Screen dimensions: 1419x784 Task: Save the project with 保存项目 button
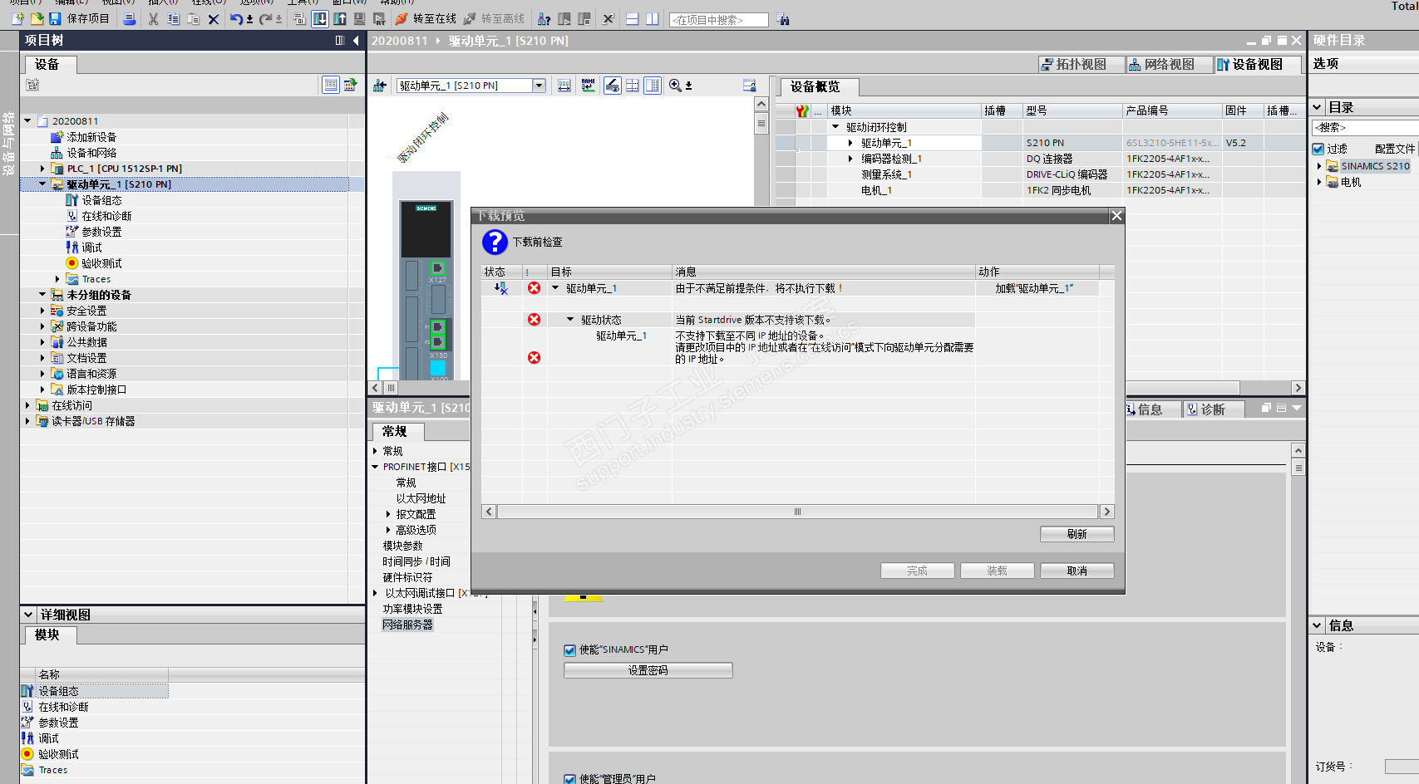point(79,18)
